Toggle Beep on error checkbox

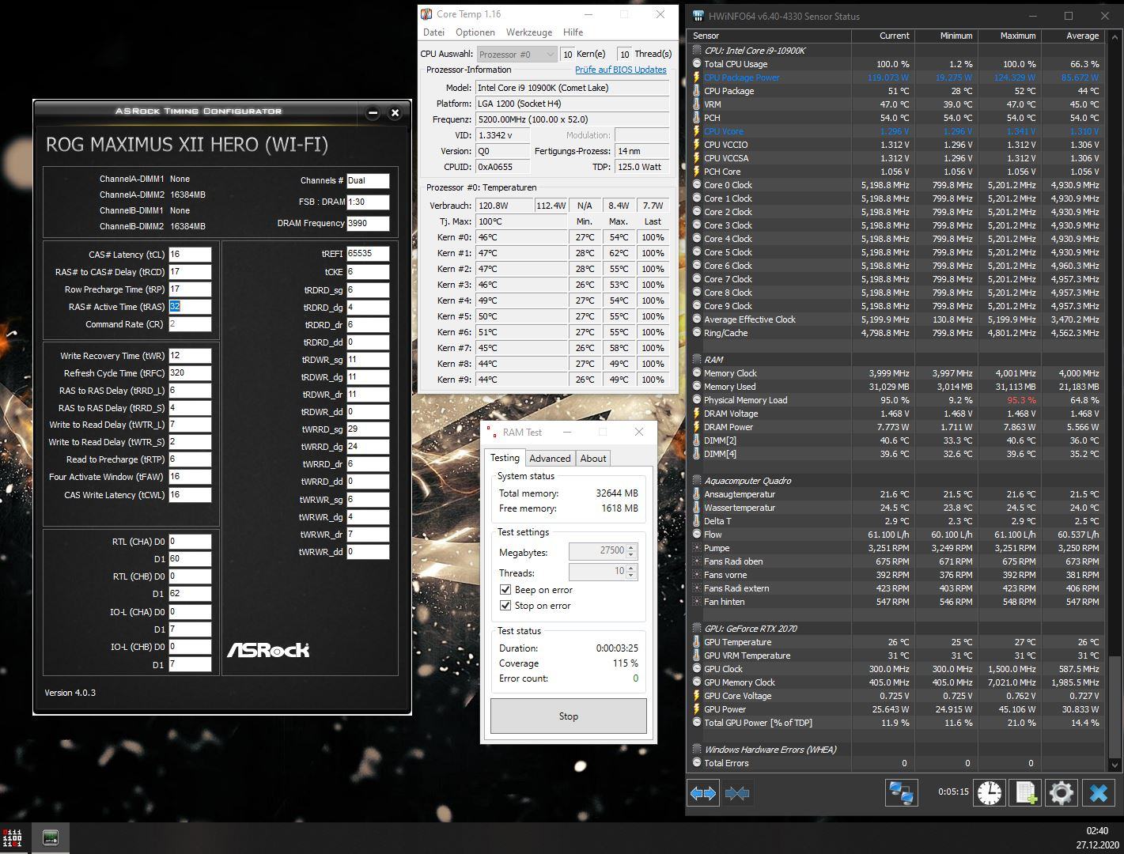(505, 590)
